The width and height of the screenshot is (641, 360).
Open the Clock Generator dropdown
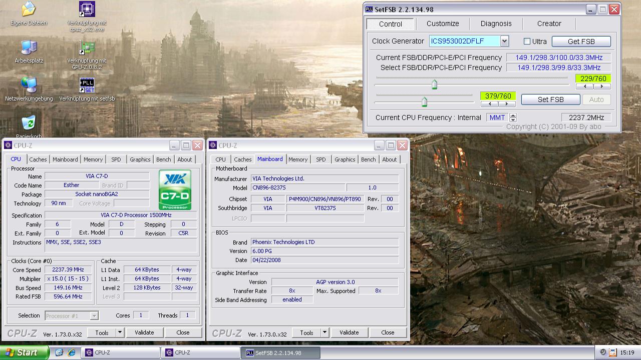click(504, 41)
